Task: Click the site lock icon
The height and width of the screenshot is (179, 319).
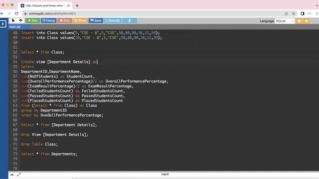Action: tap(25, 13)
